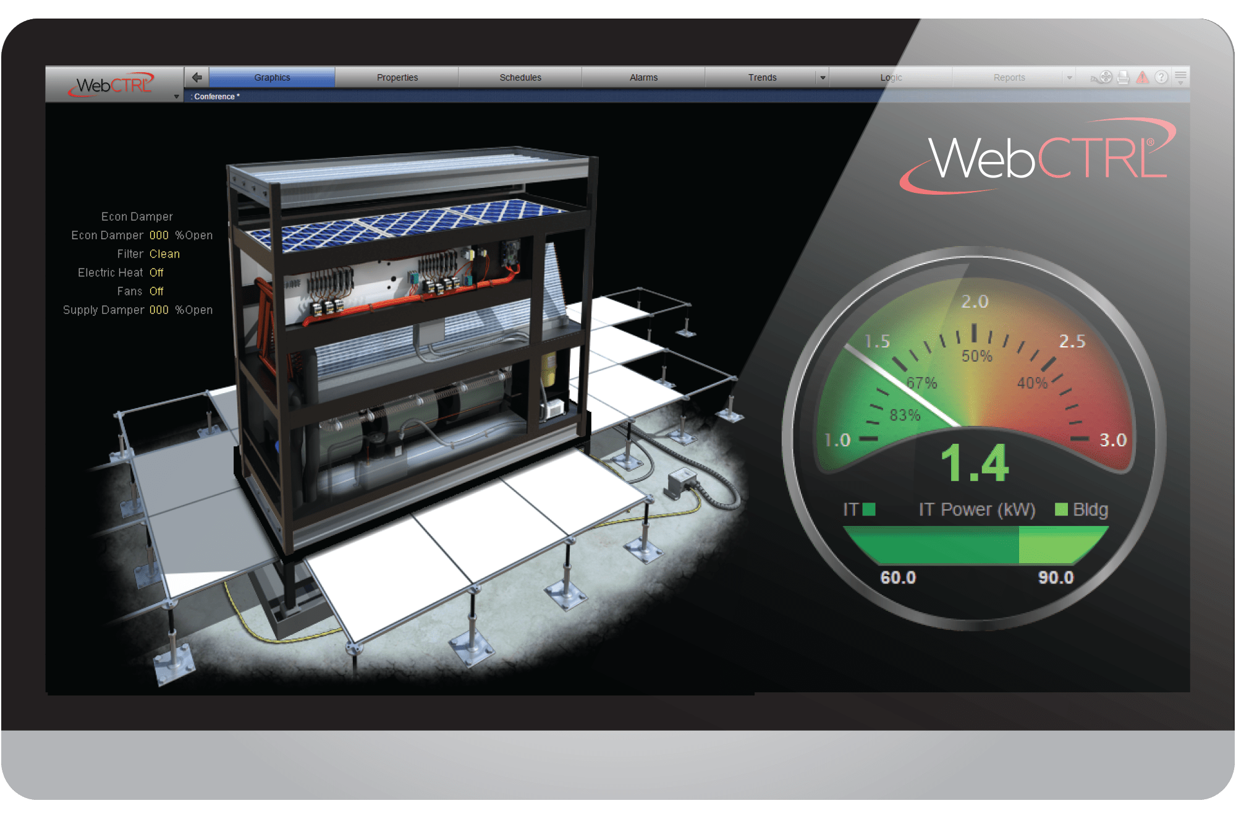Click the Fans Off status value
The image size is (1236, 824).
click(x=156, y=291)
